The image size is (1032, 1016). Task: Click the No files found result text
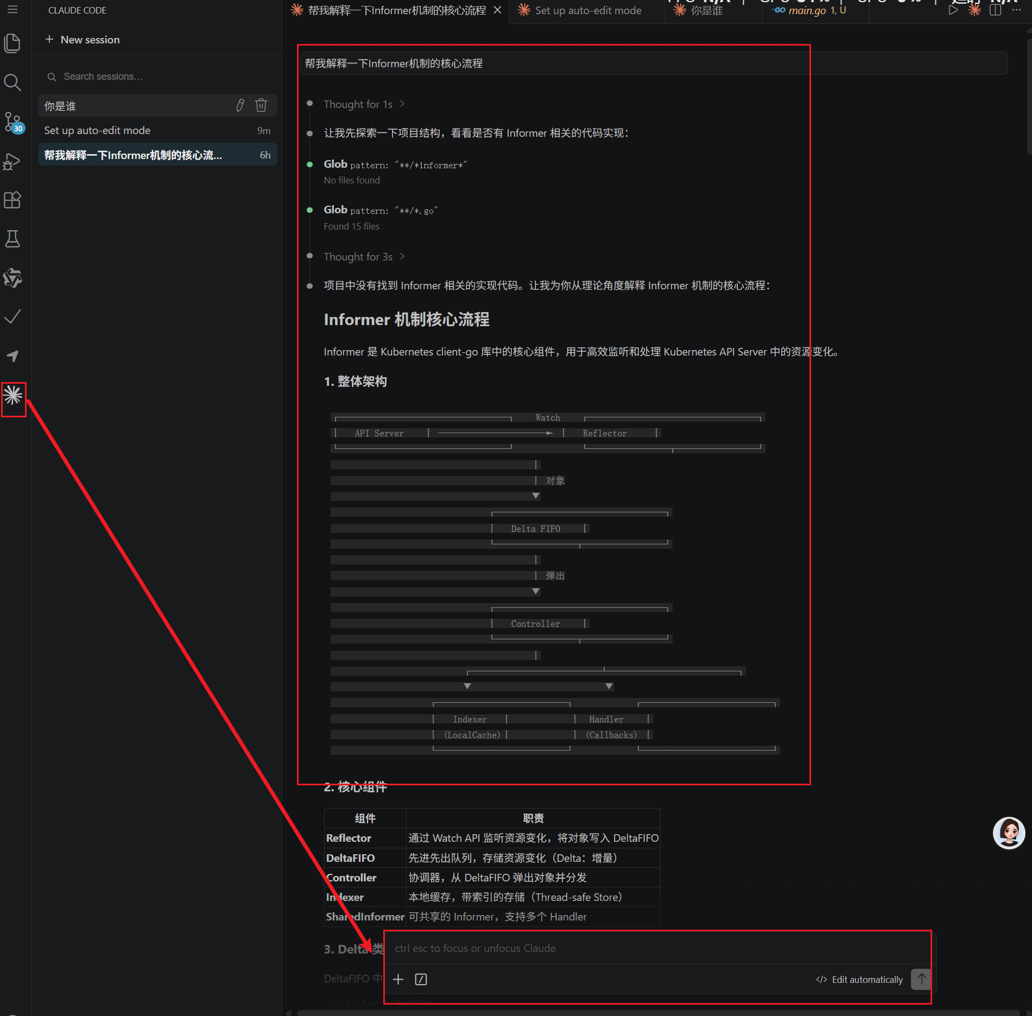click(x=352, y=180)
